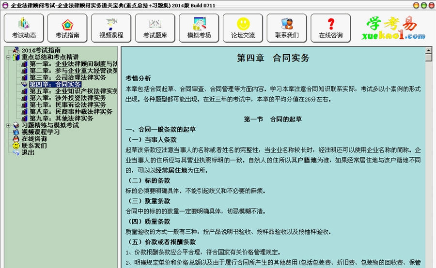The image size is (436, 268).
Task: Click the smiley icon beside 联系我们 in tree
Action: click(x=16, y=146)
